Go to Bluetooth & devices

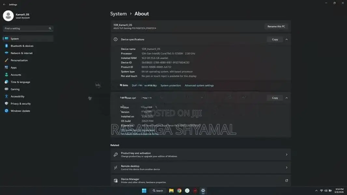pyautogui.click(x=28, y=46)
